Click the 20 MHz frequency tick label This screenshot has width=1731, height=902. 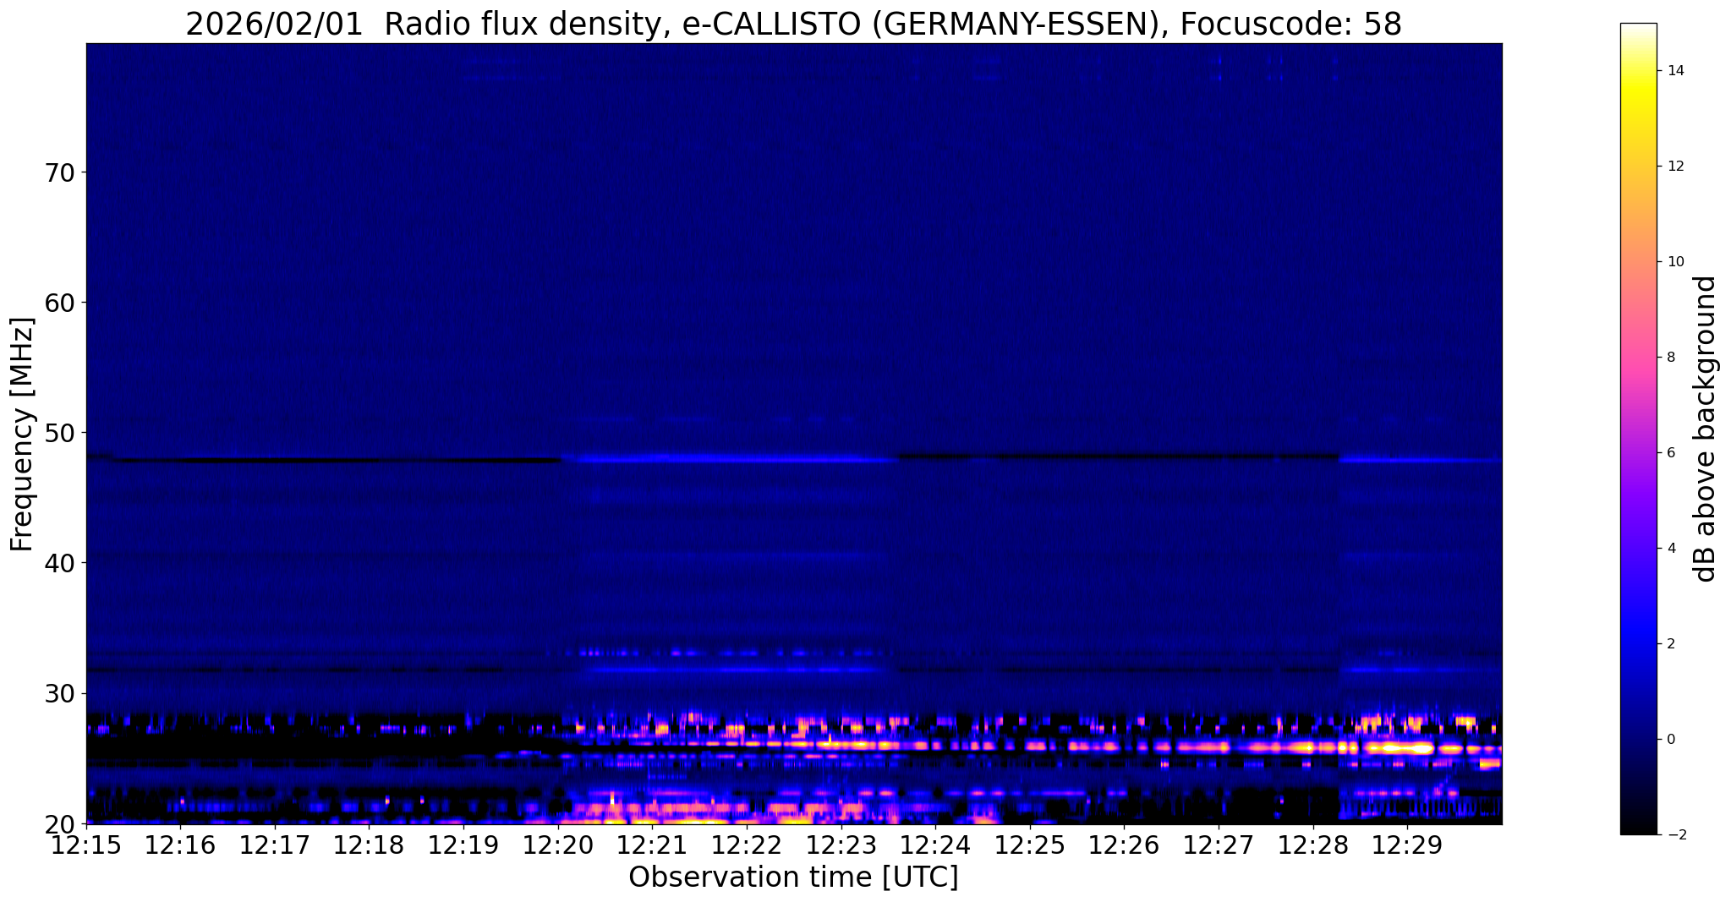[58, 823]
